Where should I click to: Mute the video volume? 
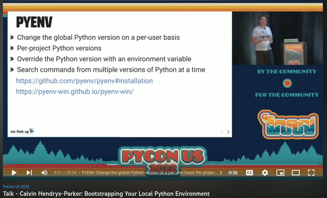tap(44, 173)
